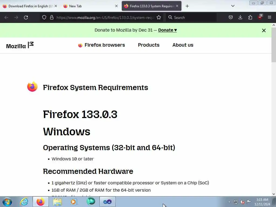Click the page vertical scrollbar thumb
Viewport: 276px width, 207px height.
pos(274,45)
